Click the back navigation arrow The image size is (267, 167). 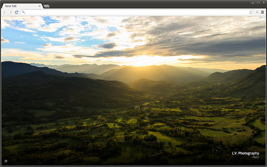tap(5, 12)
